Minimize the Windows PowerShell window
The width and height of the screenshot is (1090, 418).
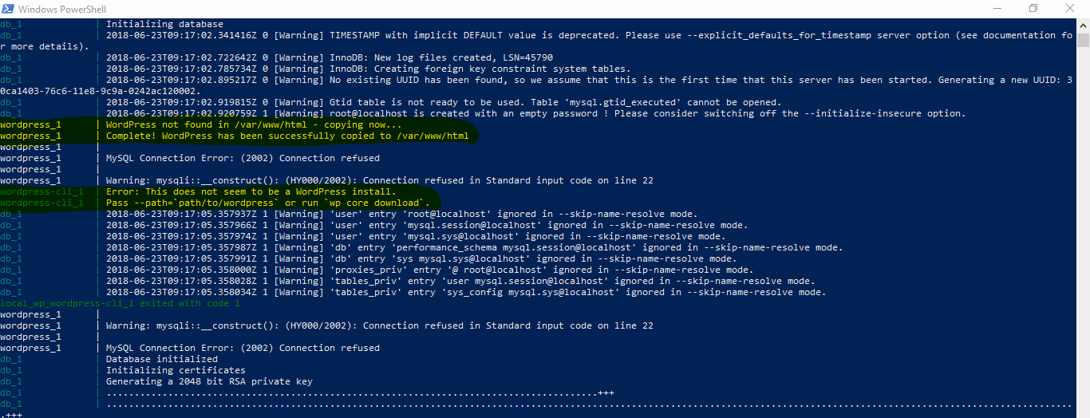(995, 9)
